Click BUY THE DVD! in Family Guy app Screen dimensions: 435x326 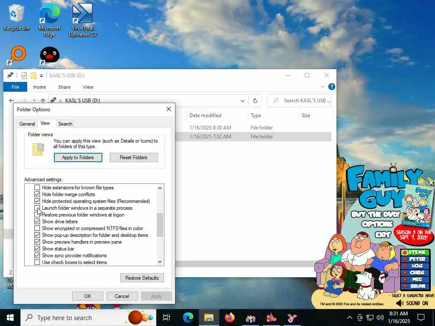pyautogui.click(x=376, y=214)
